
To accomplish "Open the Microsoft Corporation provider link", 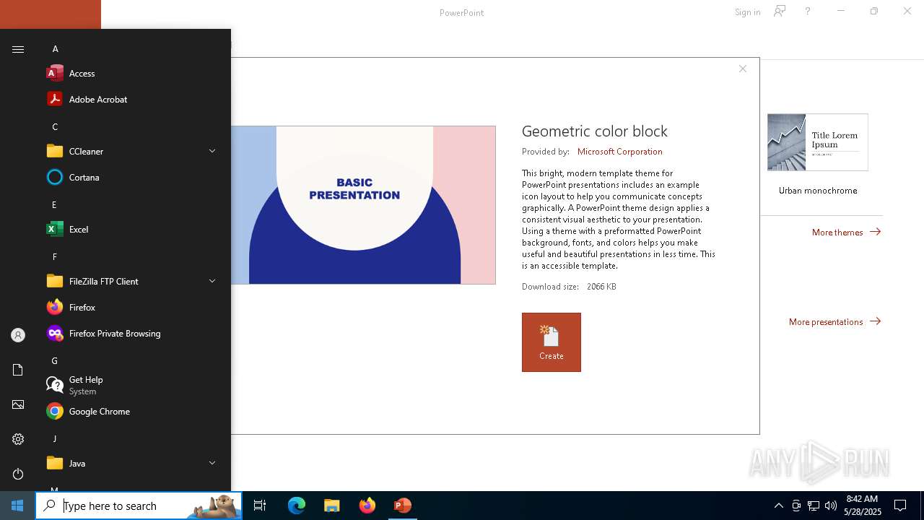I will click(619, 152).
